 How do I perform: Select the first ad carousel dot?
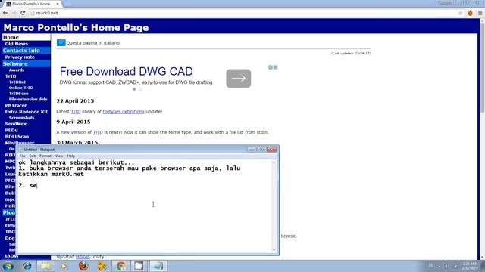(134, 89)
